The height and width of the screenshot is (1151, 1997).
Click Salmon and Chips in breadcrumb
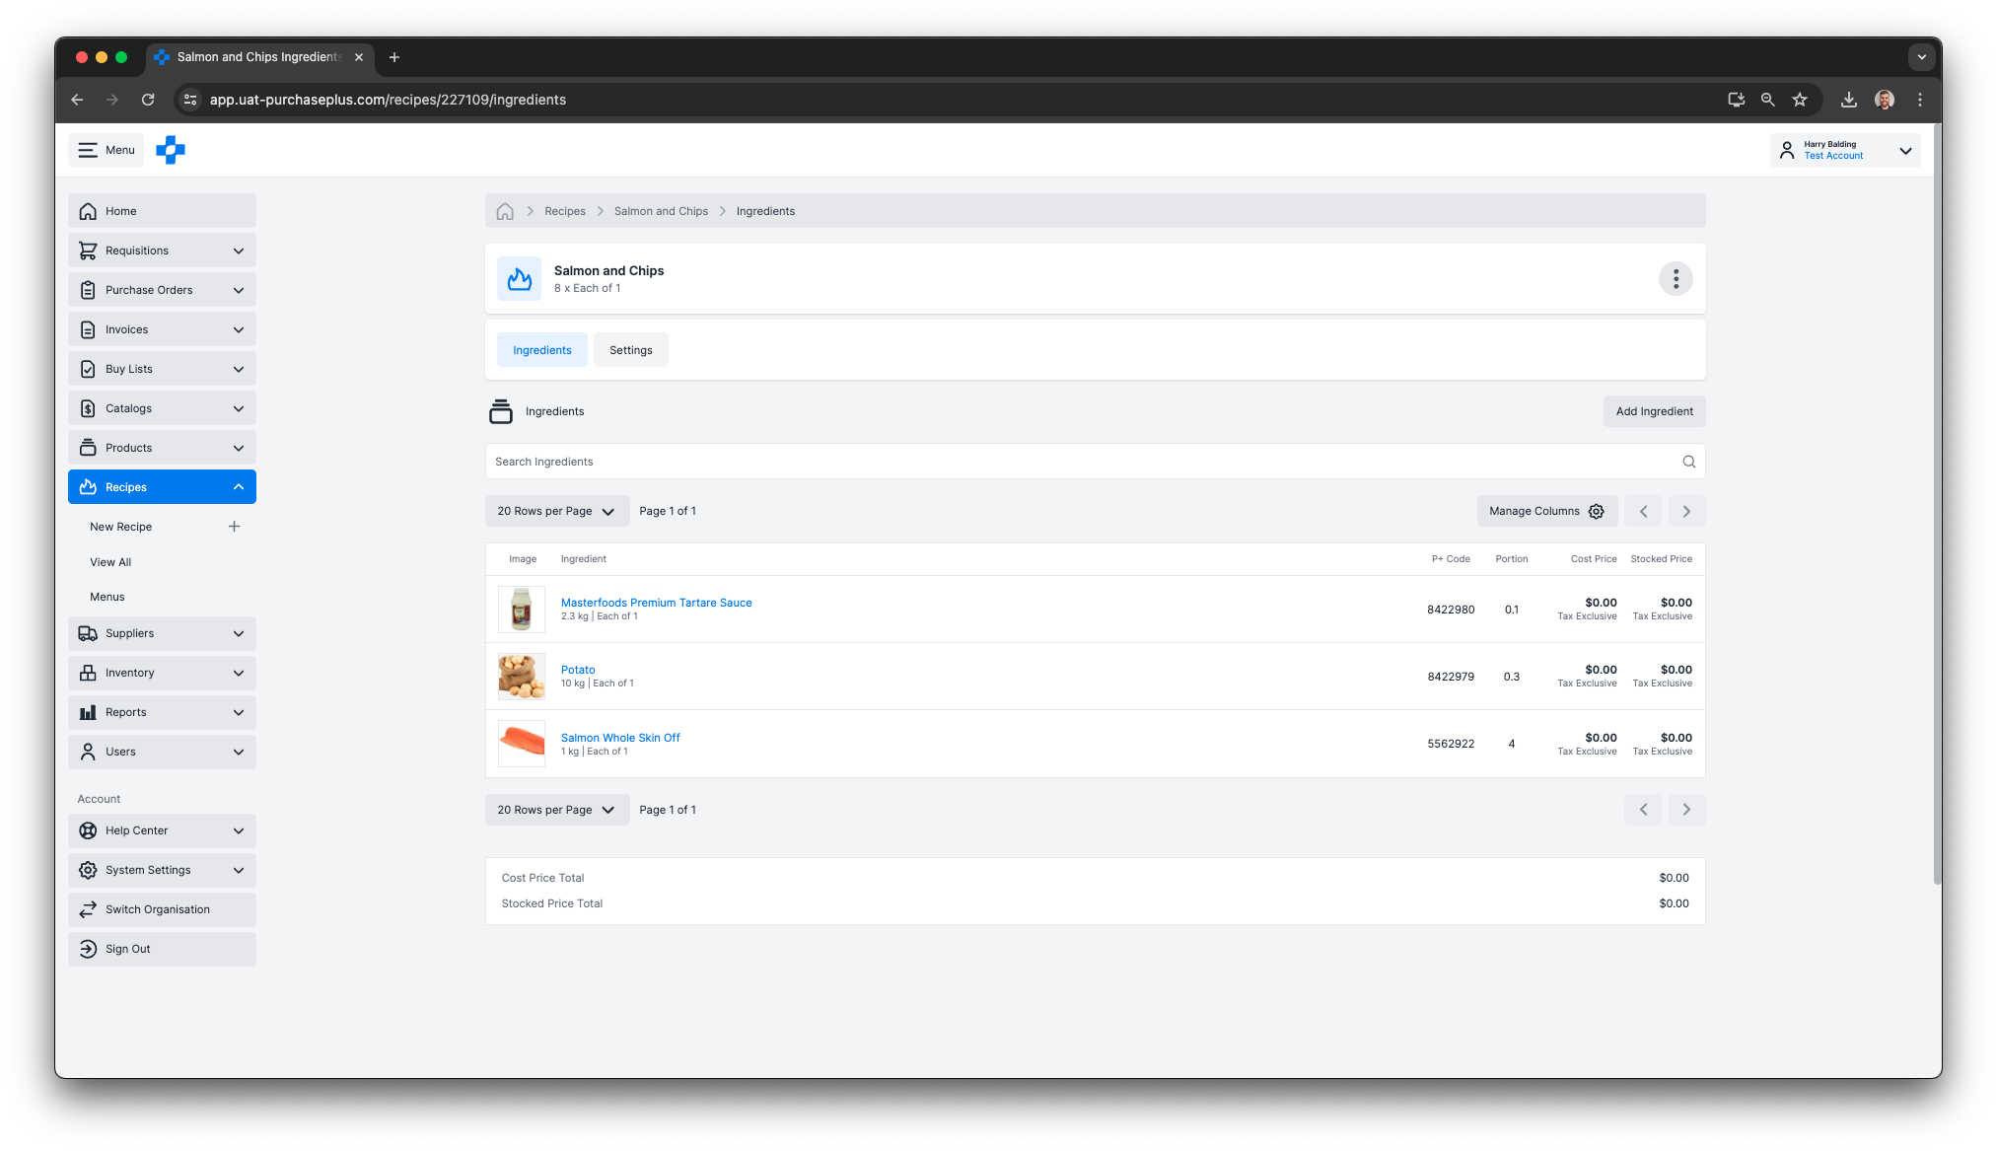click(x=661, y=211)
